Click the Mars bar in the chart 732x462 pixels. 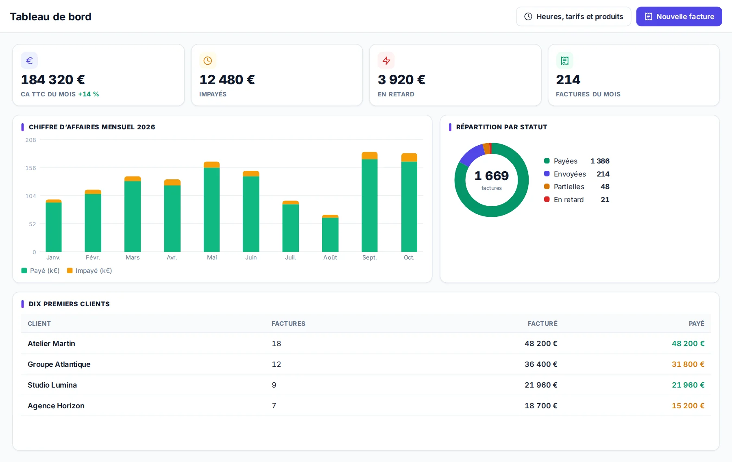[133, 214]
